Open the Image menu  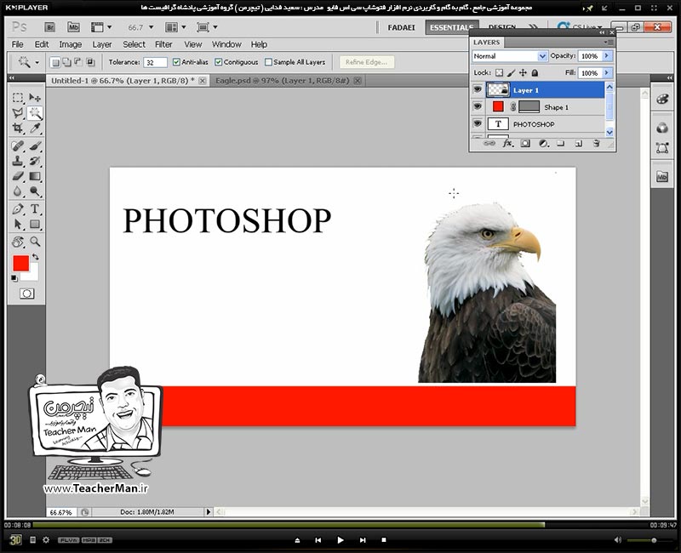tap(71, 44)
